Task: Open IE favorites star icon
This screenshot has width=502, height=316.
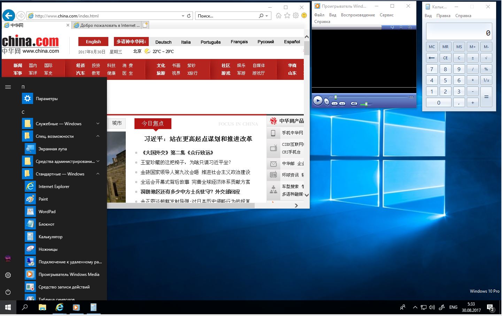Action: (x=287, y=16)
